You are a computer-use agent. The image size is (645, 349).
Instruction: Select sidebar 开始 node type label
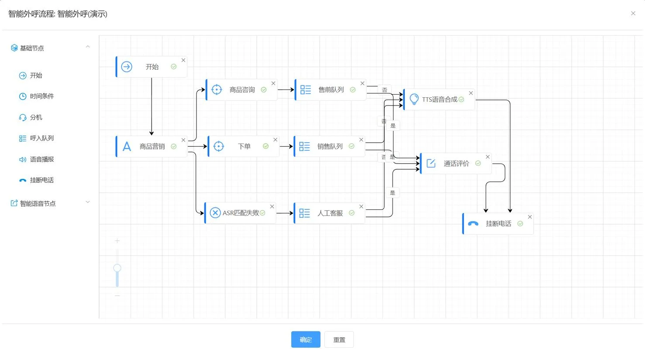pyautogui.click(x=36, y=75)
